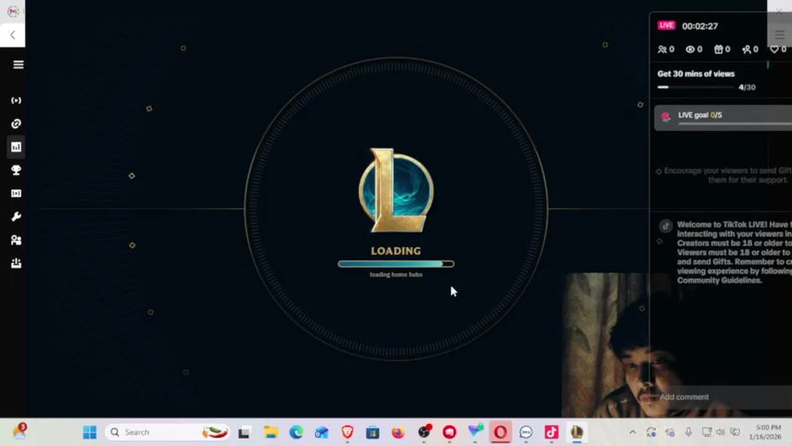Open Firefox from the taskbar
Screen dimensions: 792x446
coord(398,432)
